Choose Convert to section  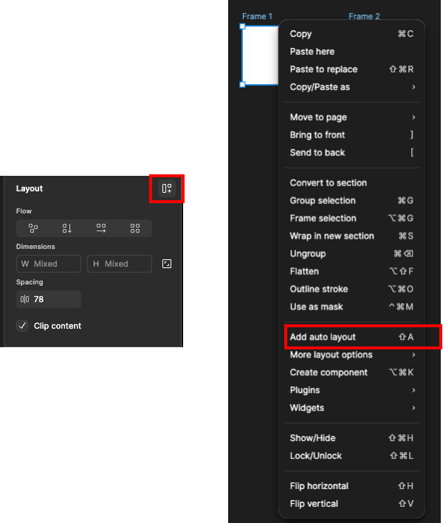(x=352, y=182)
